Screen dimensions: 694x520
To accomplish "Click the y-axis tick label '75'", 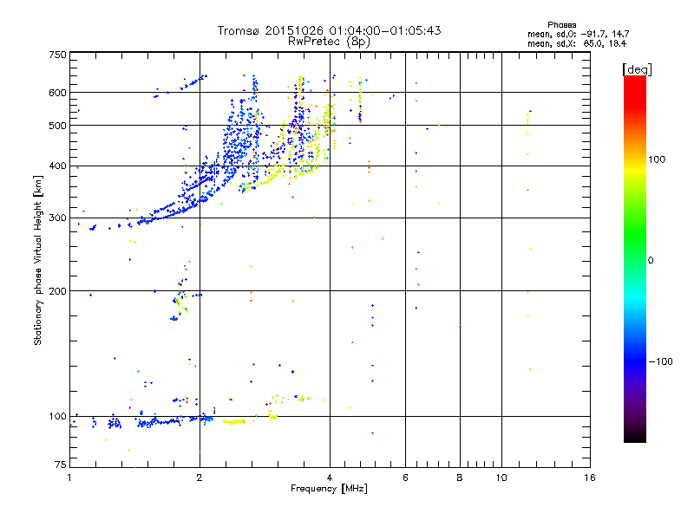I will click(x=61, y=465).
